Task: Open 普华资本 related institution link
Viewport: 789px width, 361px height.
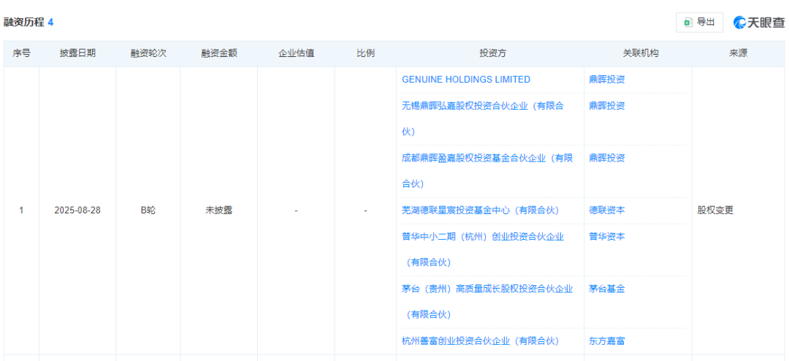Action: 607,237
